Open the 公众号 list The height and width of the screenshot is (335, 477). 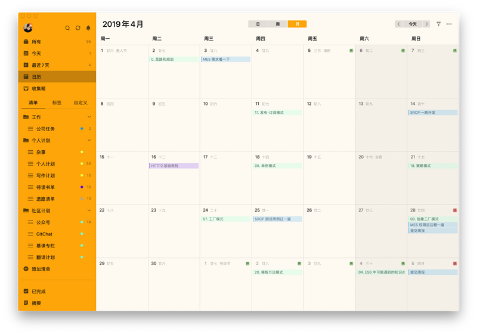pyautogui.click(x=57, y=222)
